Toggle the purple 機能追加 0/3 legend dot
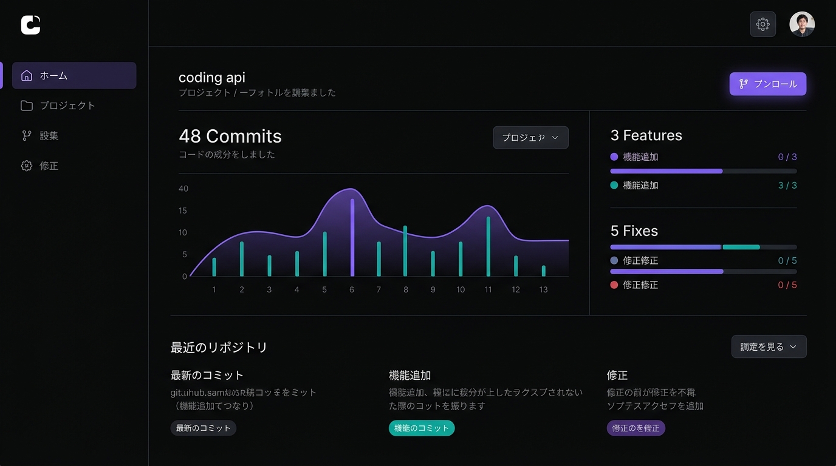 tap(614, 157)
